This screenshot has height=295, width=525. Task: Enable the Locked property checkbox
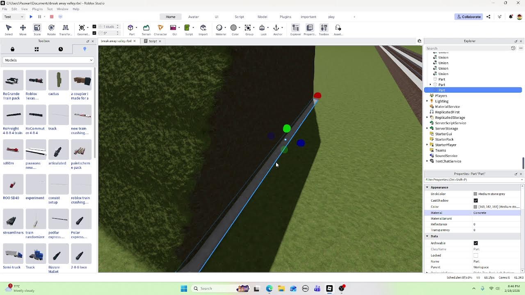(x=476, y=255)
